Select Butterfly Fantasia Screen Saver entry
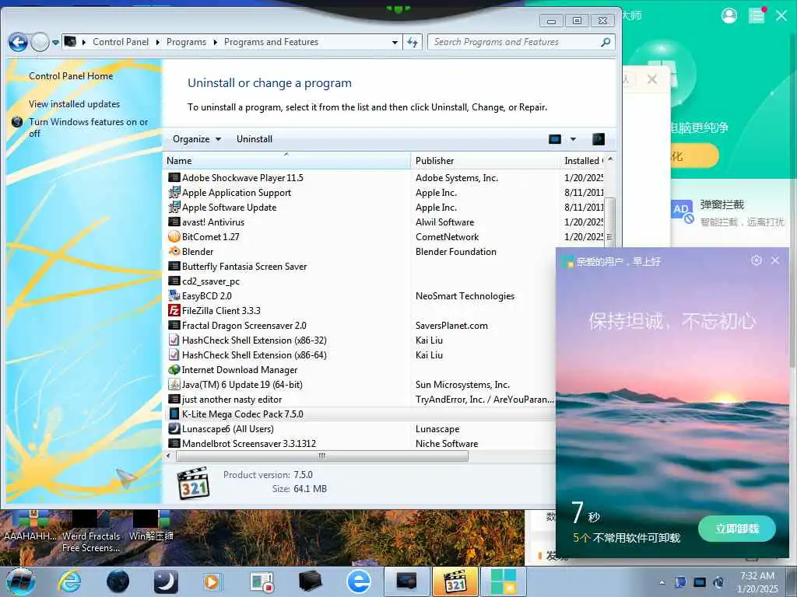 pyautogui.click(x=244, y=267)
